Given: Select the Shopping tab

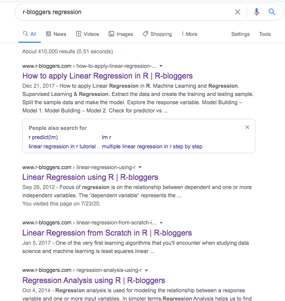Looking at the screenshot, I should 157,34.
